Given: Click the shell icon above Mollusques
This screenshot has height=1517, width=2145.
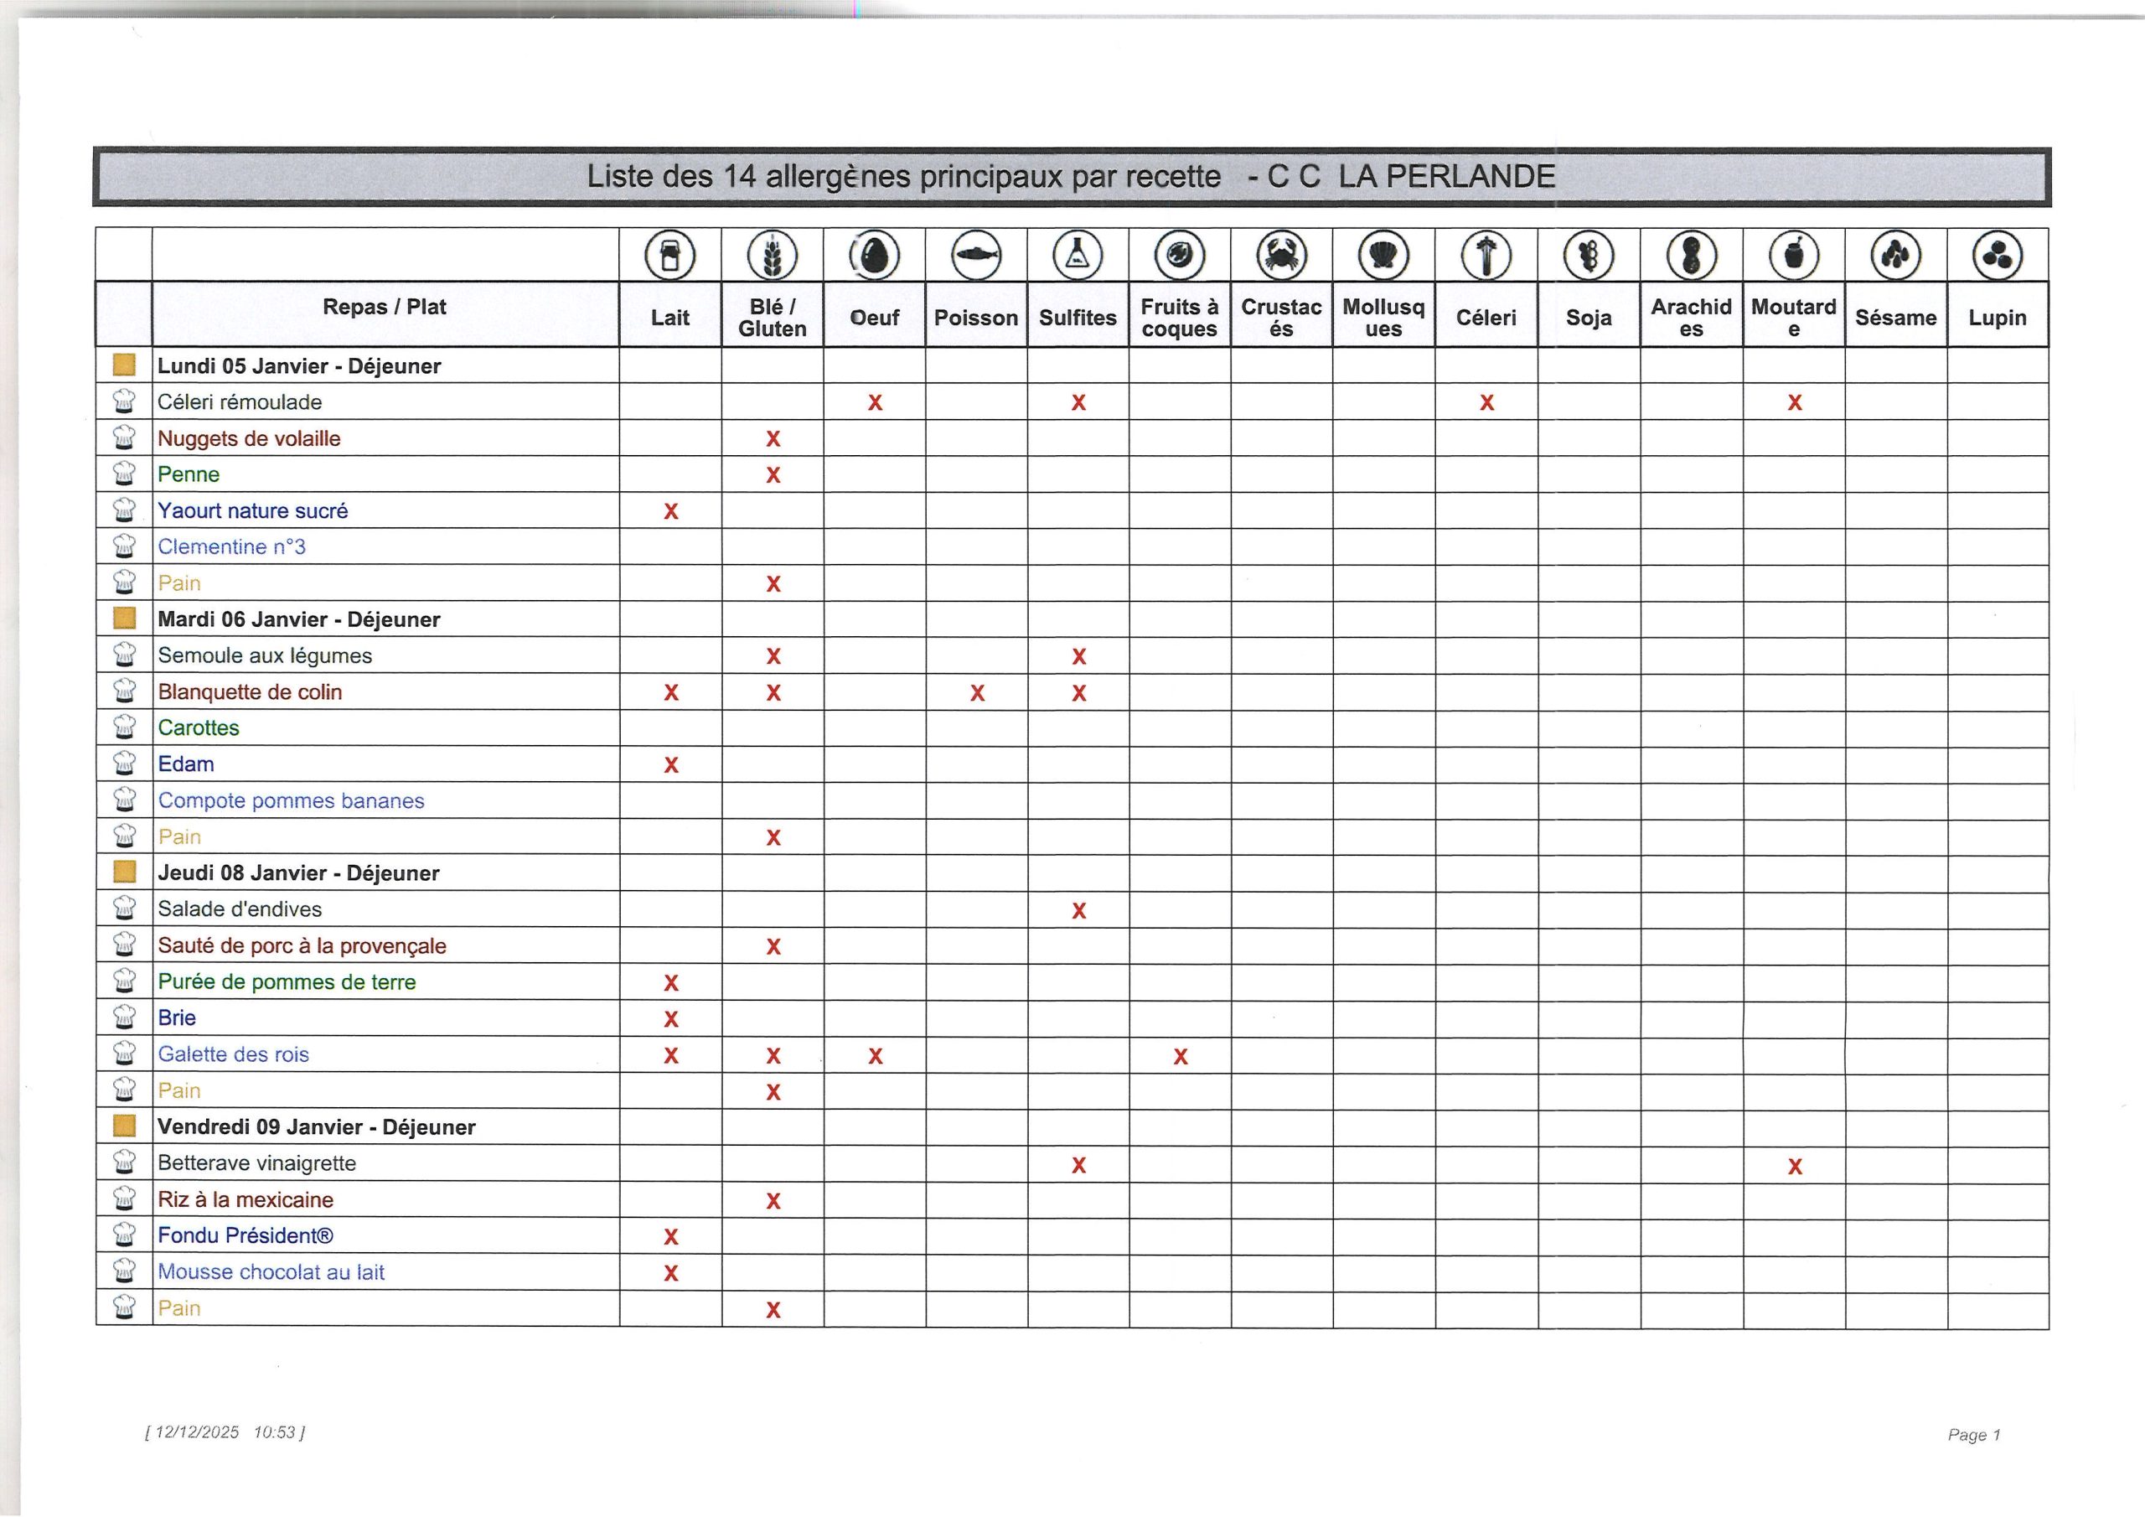Looking at the screenshot, I should (1383, 255).
